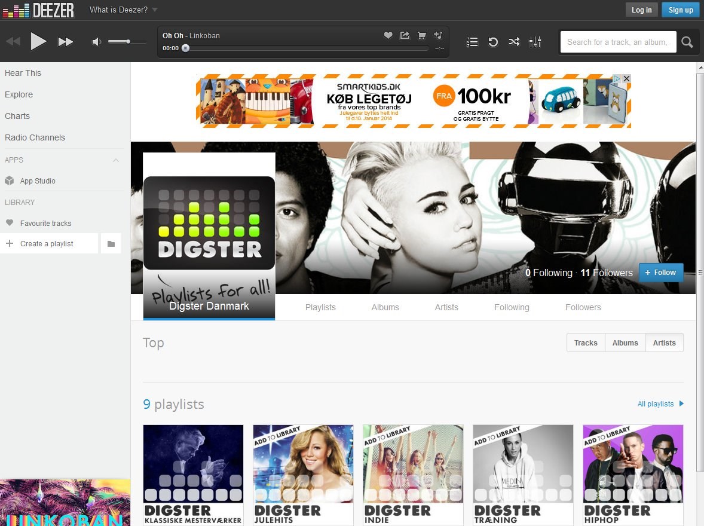704x526 pixels.
Task: Open the Digster Julehits playlist
Action: 303,475
